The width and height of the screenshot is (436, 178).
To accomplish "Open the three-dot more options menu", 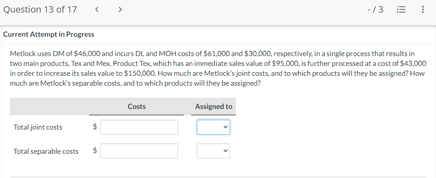I will tap(423, 10).
